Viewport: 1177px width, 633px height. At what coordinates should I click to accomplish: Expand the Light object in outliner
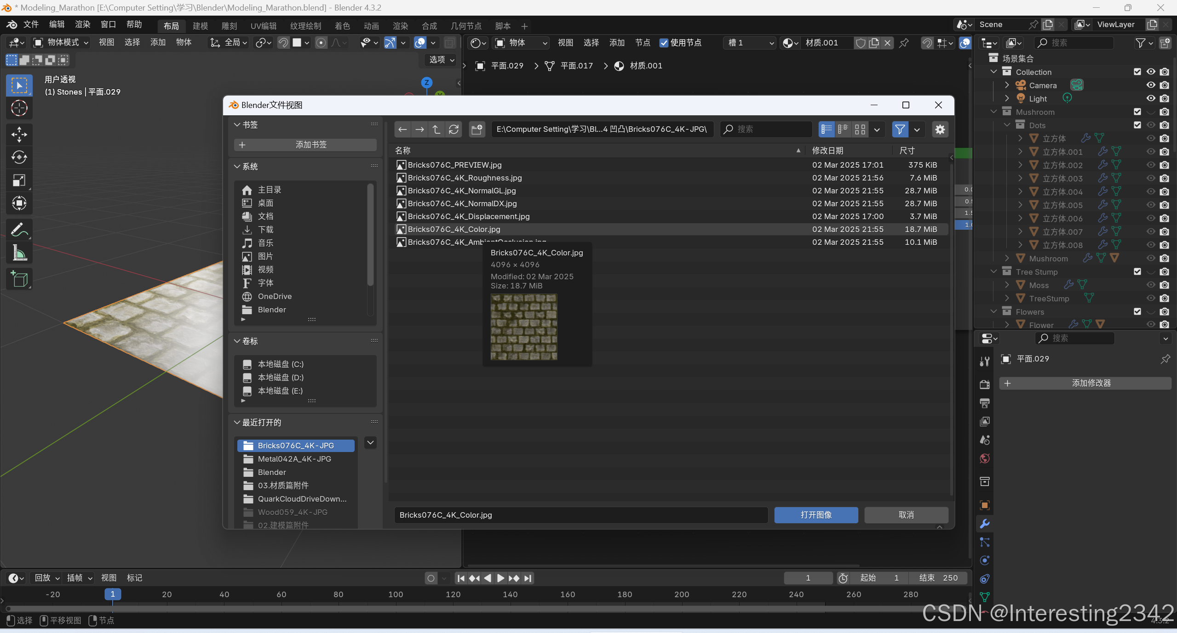1007,98
